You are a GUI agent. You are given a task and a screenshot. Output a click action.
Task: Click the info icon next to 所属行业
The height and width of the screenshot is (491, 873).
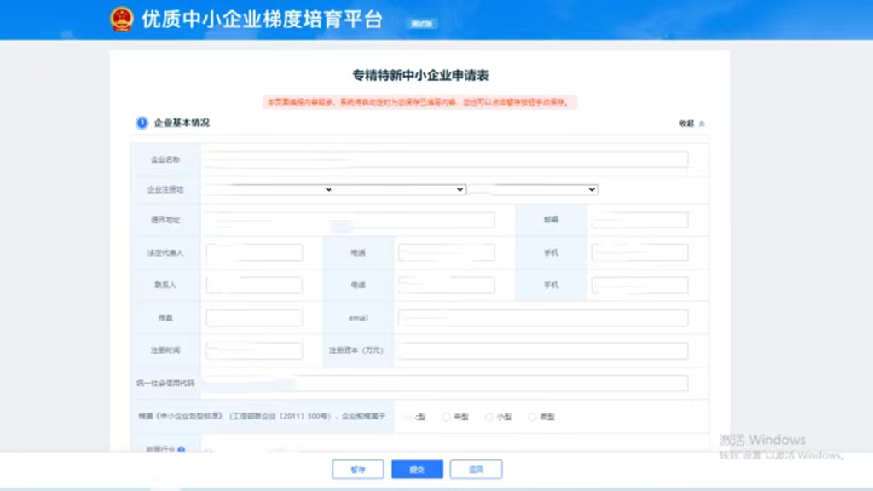click(181, 449)
